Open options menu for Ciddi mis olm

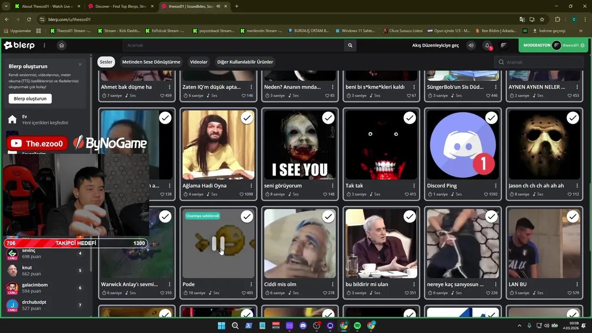point(333,284)
